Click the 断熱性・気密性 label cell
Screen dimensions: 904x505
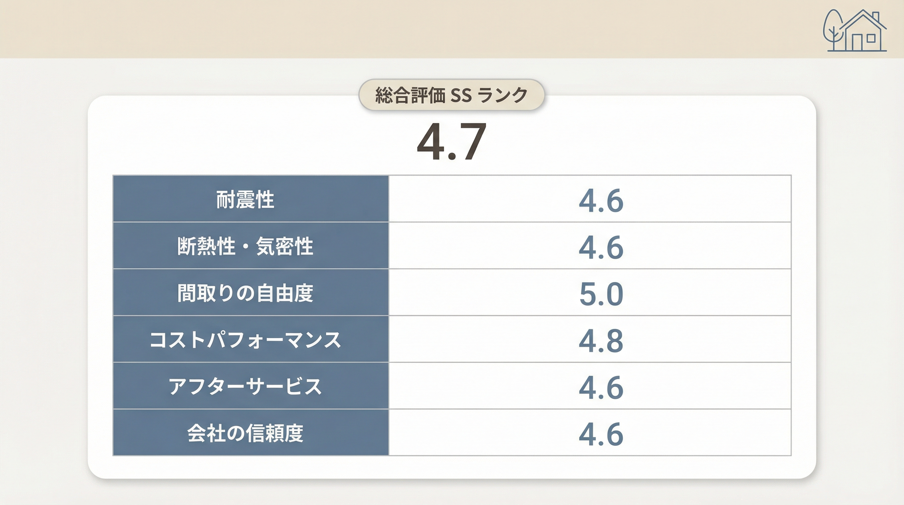coord(245,246)
